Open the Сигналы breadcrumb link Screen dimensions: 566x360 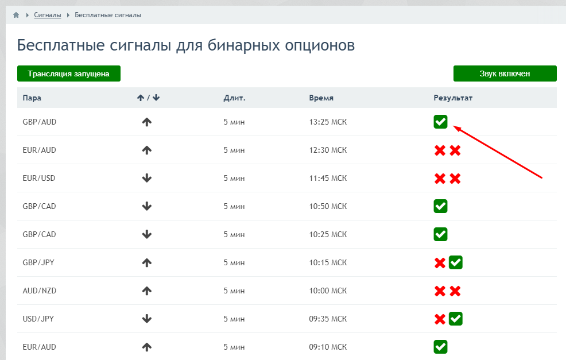point(47,15)
